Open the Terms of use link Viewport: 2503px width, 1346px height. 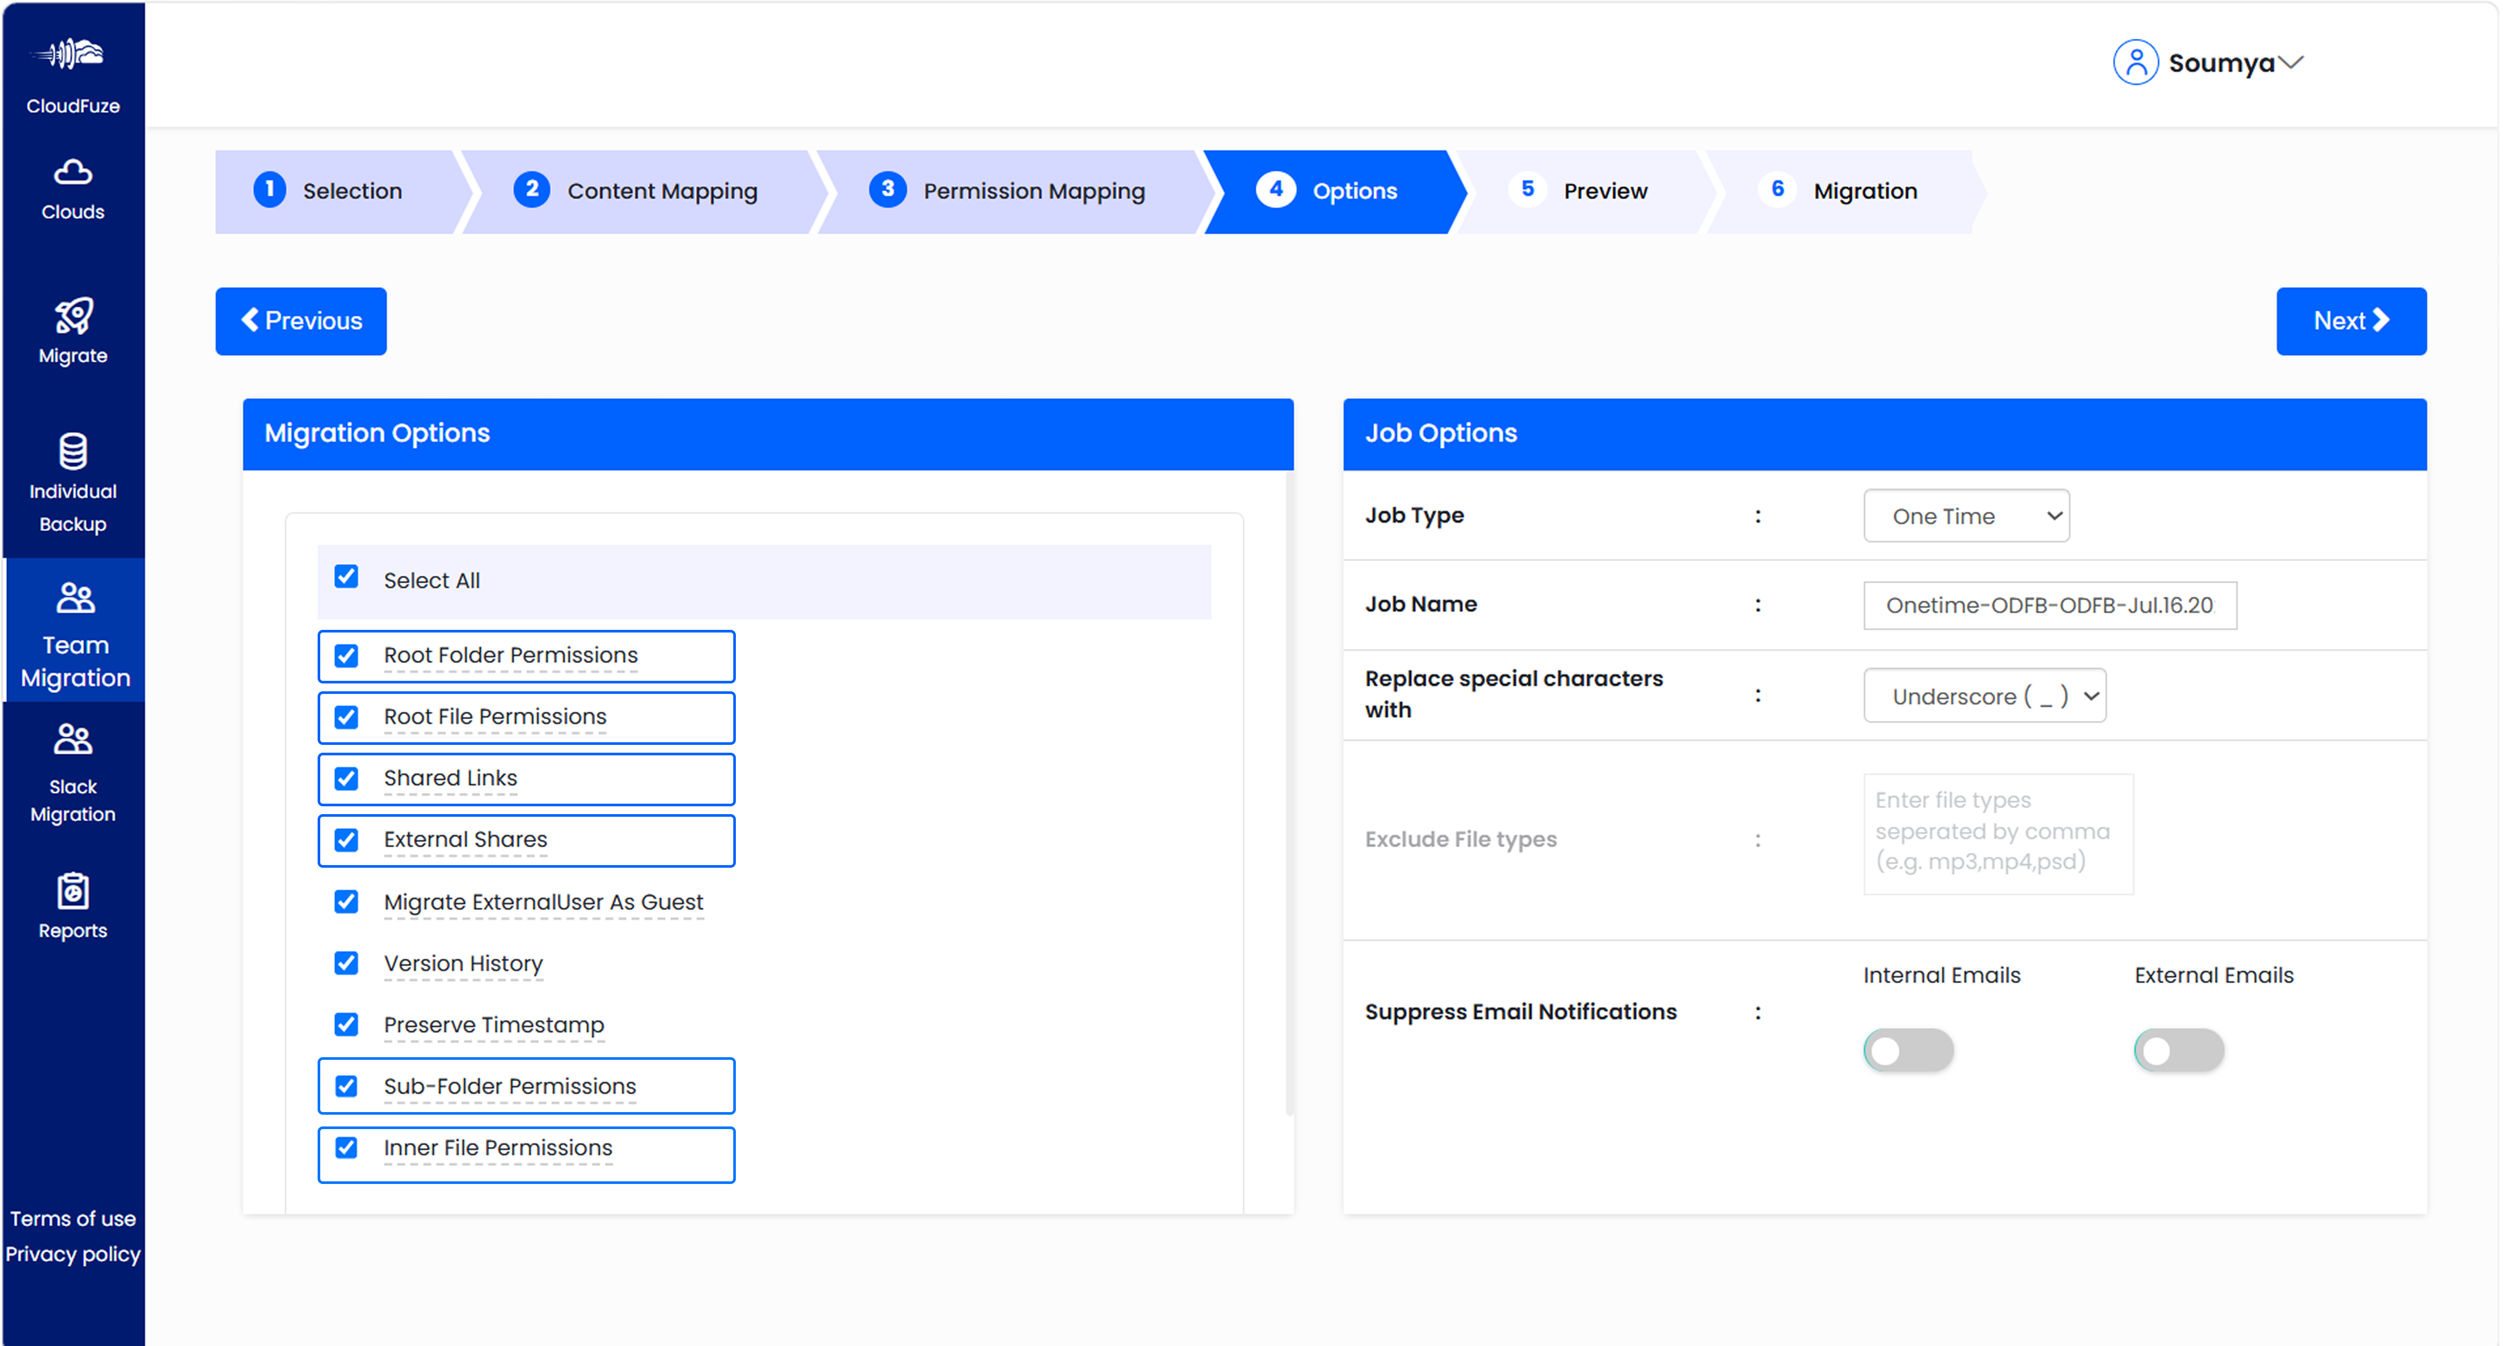(x=73, y=1219)
